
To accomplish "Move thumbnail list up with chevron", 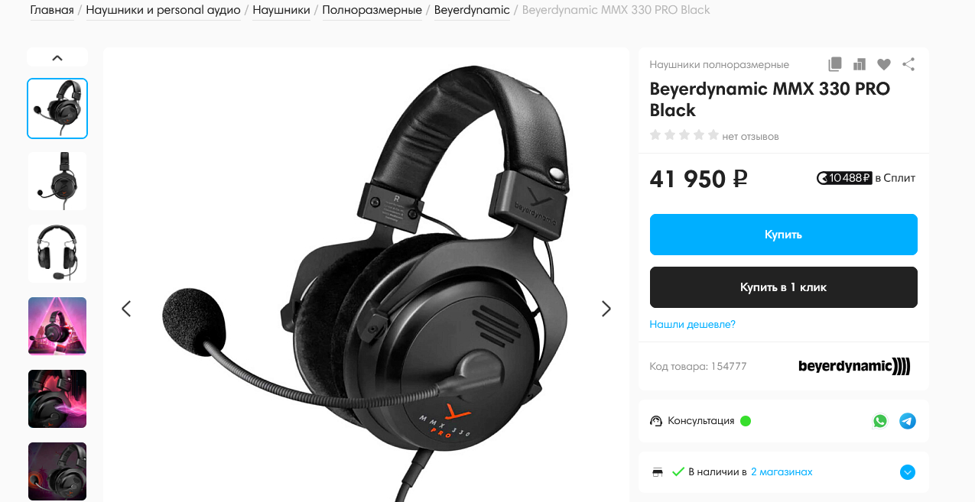I will click(x=57, y=57).
